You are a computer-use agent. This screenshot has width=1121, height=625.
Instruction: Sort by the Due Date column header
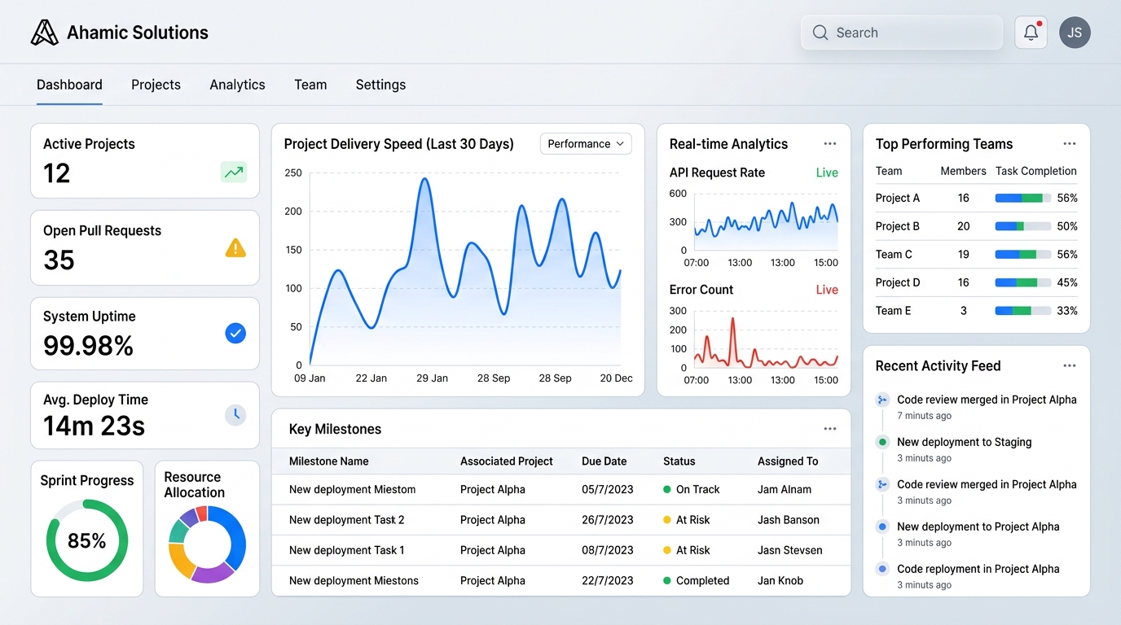coord(604,461)
